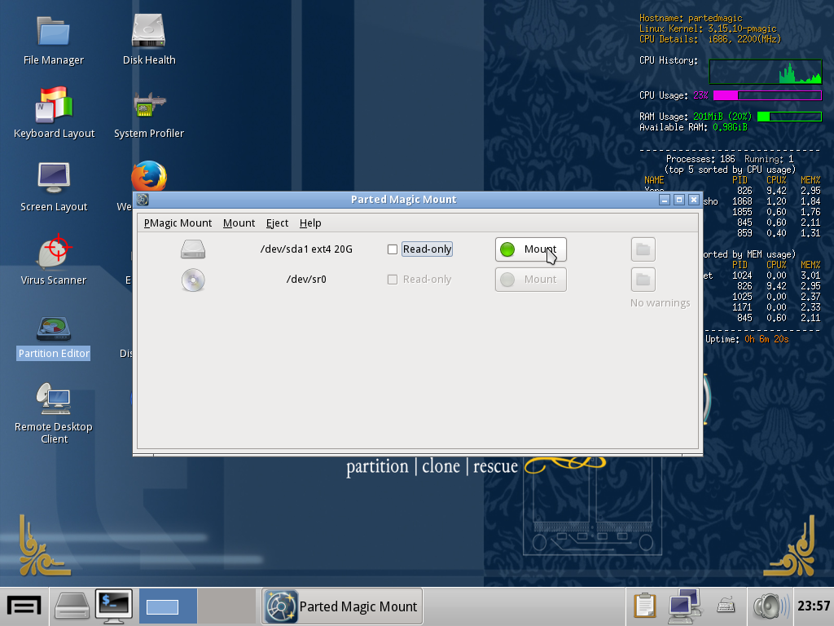This screenshot has height=626, width=834.
Task: Open the Help menu
Action: pyautogui.click(x=310, y=223)
